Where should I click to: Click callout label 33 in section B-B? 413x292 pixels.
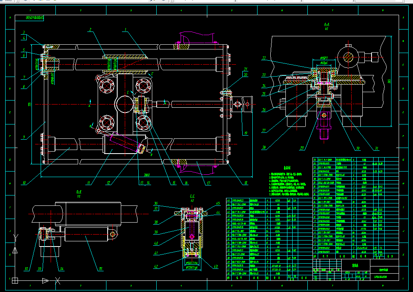tap(39, 269)
